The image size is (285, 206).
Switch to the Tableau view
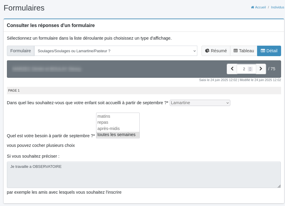pyautogui.click(x=244, y=51)
